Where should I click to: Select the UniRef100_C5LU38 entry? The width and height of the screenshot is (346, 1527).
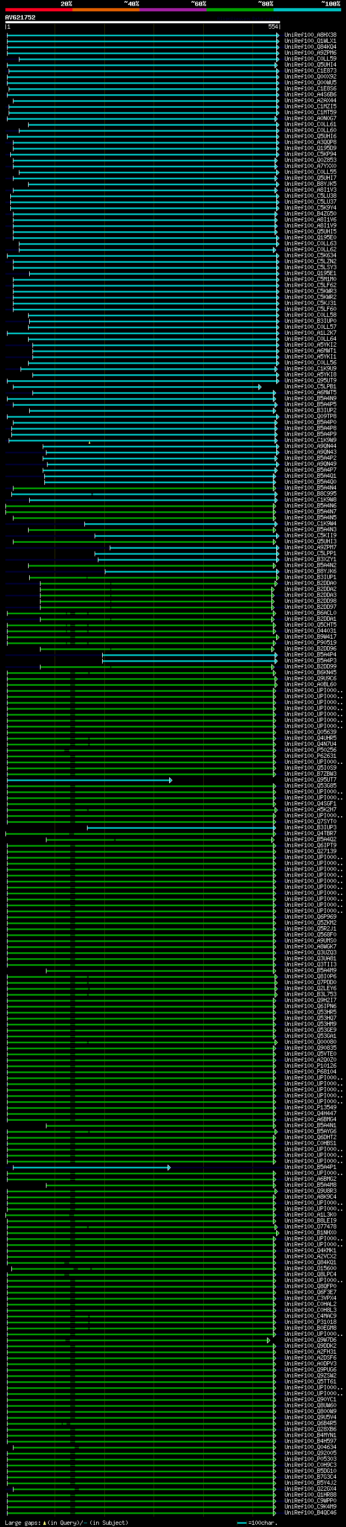click(310, 196)
